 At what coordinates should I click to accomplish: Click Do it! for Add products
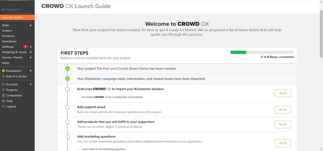click(x=283, y=124)
